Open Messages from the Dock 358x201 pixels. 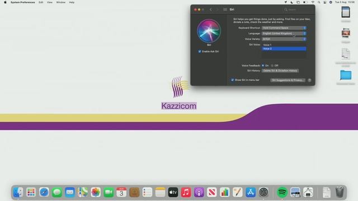pyautogui.click(x=57, y=192)
